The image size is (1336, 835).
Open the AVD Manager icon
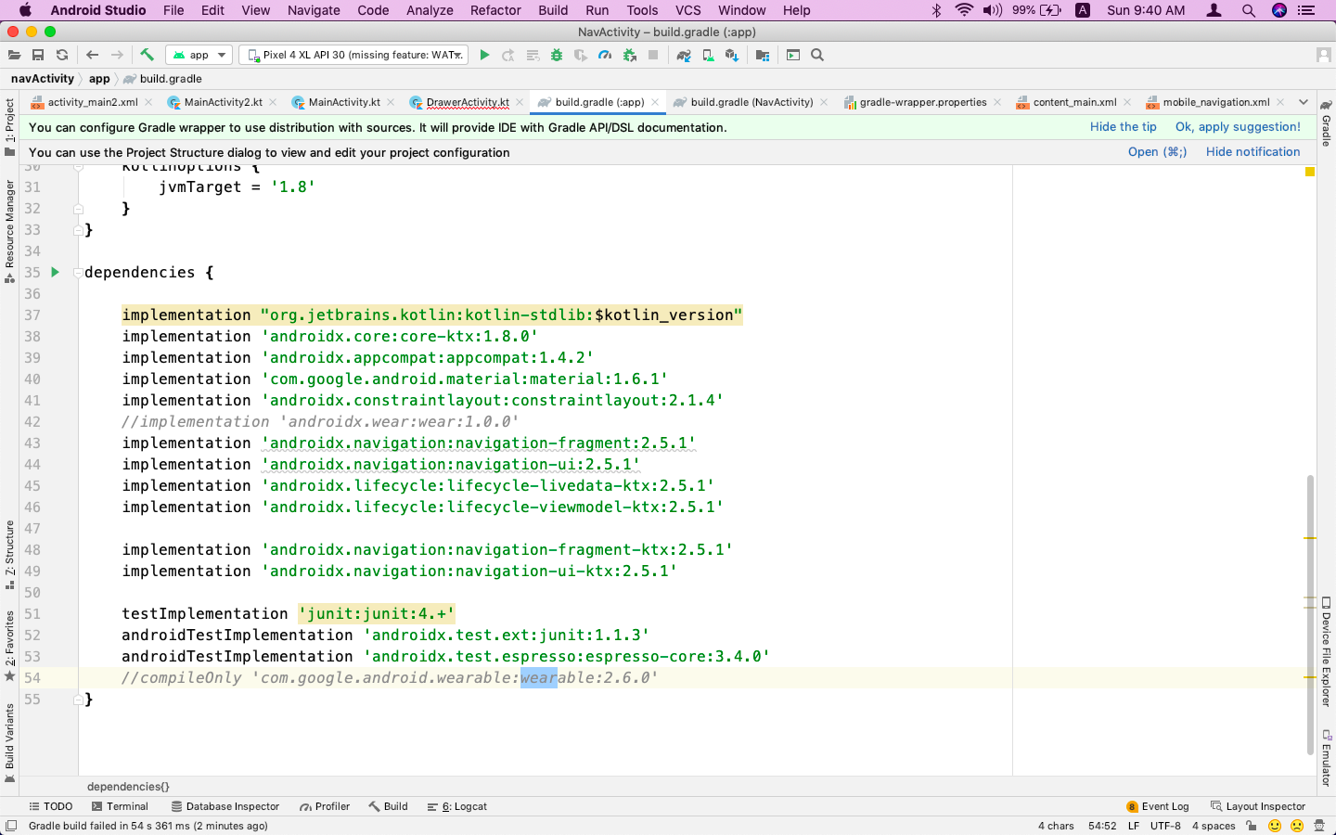708,56
